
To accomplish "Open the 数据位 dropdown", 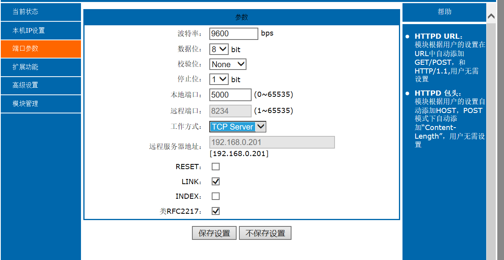I will point(218,49).
